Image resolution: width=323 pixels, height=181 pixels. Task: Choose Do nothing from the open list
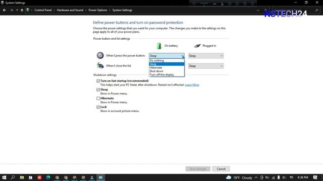point(167,60)
